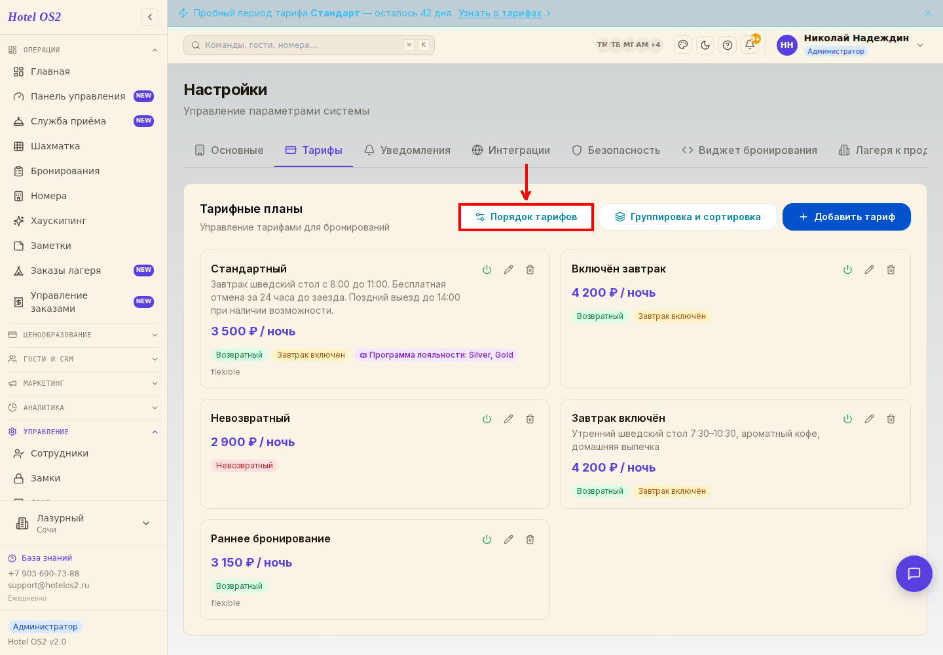Screen dimensions: 943x655
Task: Toggle power for the Стандартный tariff
Action: click(487, 270)
